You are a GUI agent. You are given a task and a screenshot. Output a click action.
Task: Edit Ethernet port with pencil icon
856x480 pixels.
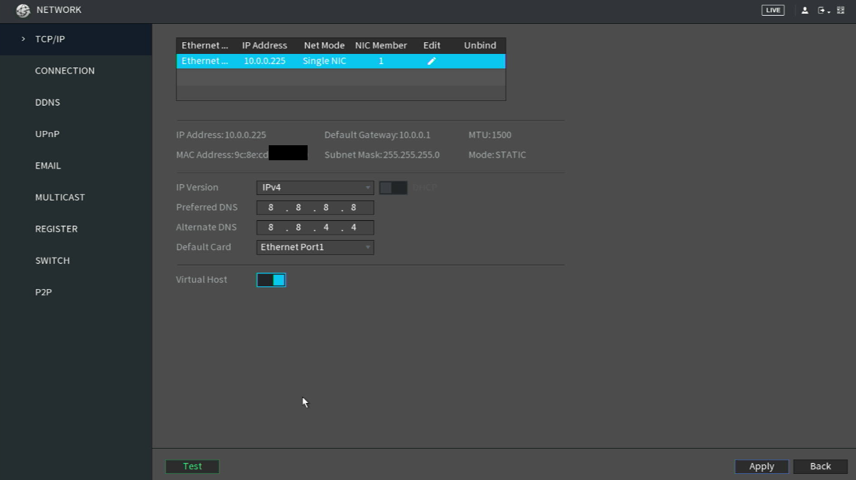tap(432, 61)
